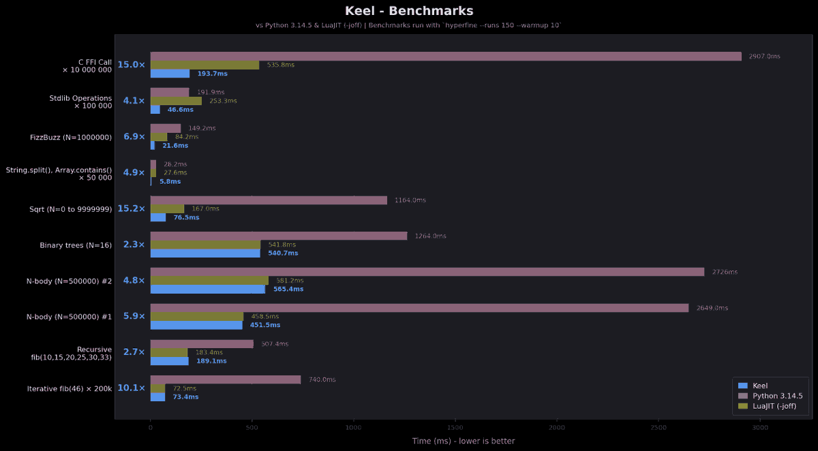Click the "451.5ms" value label
818x451 pixels.
265,326
